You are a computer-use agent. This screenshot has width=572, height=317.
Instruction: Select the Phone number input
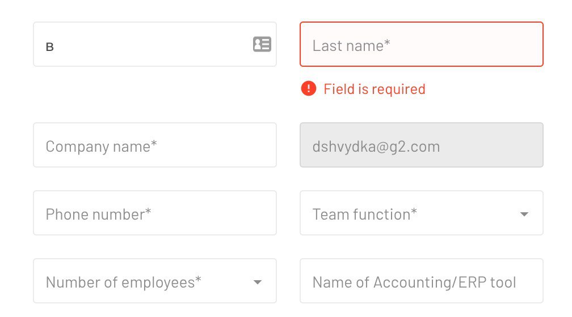coord(155,213)
